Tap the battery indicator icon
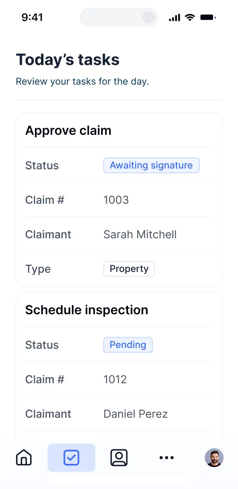Viewport: 238px width, 489px height. coord(207,17)
